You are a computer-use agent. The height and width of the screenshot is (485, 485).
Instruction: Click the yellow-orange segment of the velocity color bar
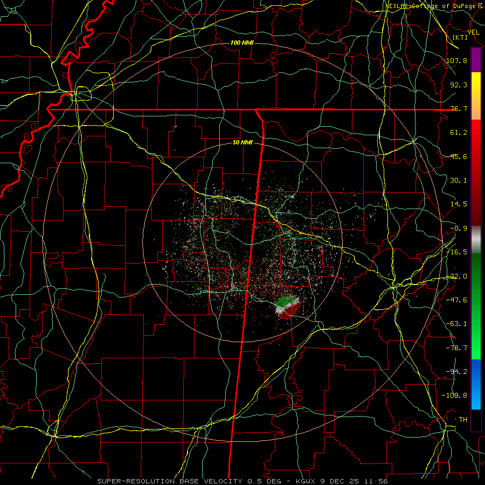(x=476, y=96)
